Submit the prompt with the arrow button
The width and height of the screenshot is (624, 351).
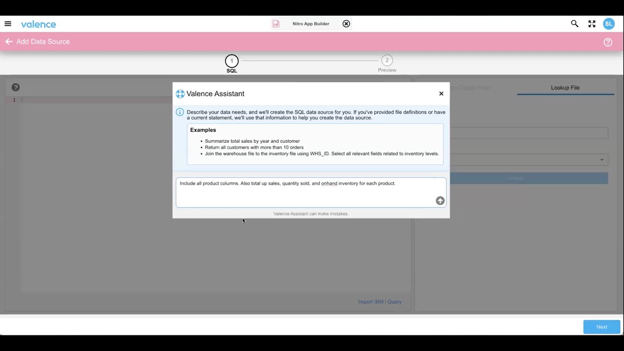click(440, 201)
